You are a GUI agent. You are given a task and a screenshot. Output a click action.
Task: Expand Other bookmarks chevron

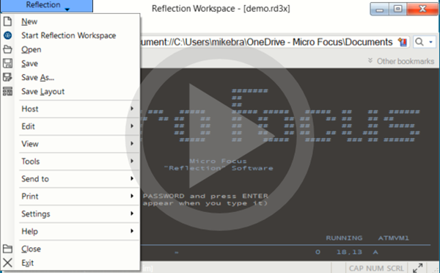click(370, 61)
